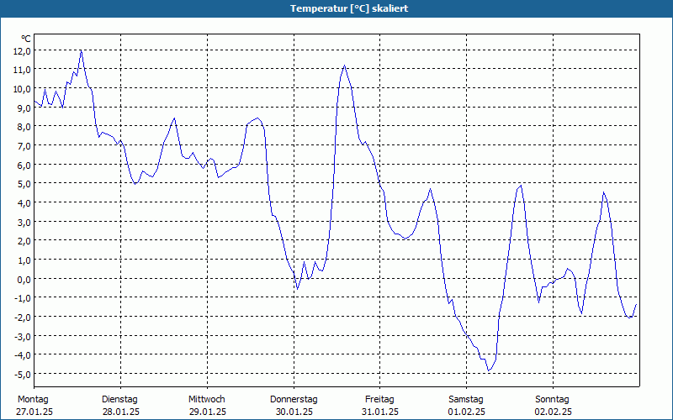Click the 8,0 axis value
The height and width of the screenshot is (420, 673).
[x=24, y=127]
